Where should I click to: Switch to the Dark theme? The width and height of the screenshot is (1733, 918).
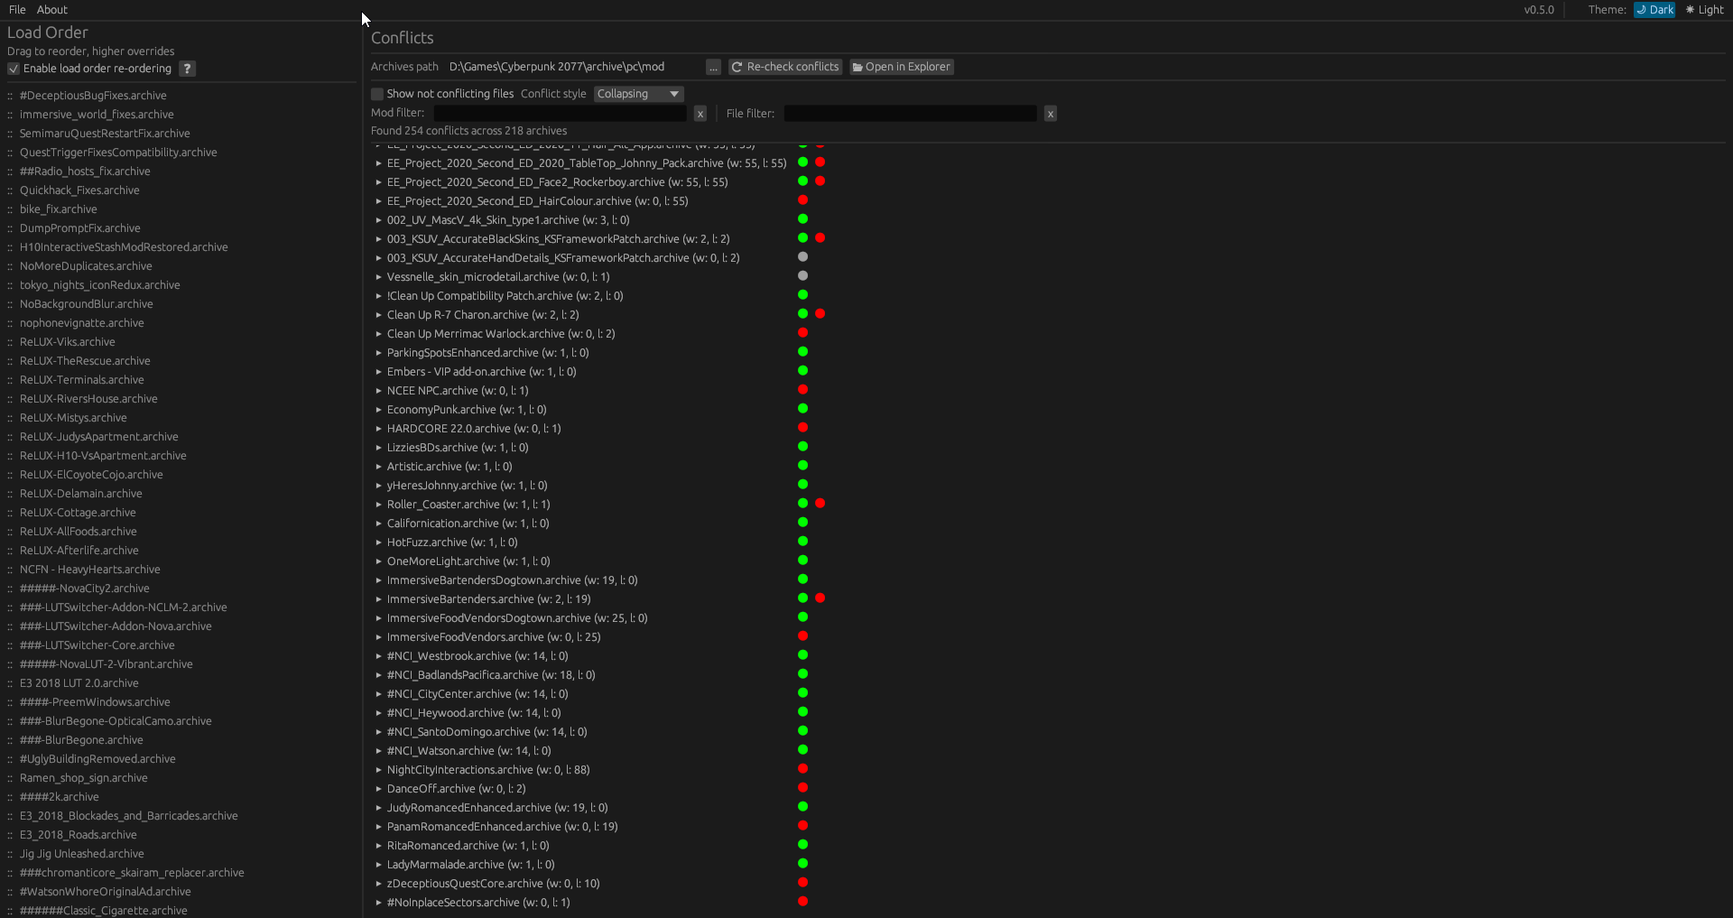pyautogui.click(x=1654, y=10)
